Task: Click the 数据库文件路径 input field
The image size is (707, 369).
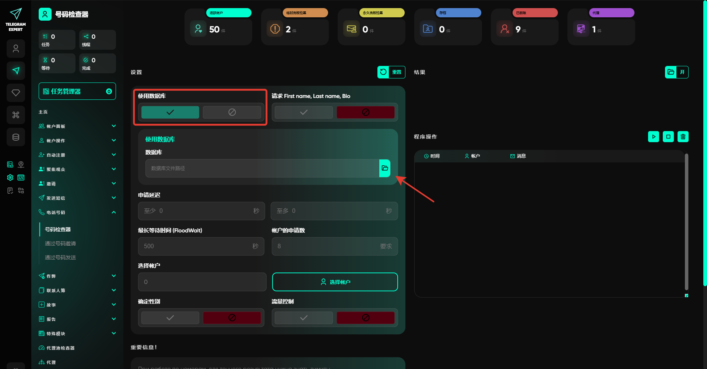Action: pyautogui.click(x=262, y=168)
